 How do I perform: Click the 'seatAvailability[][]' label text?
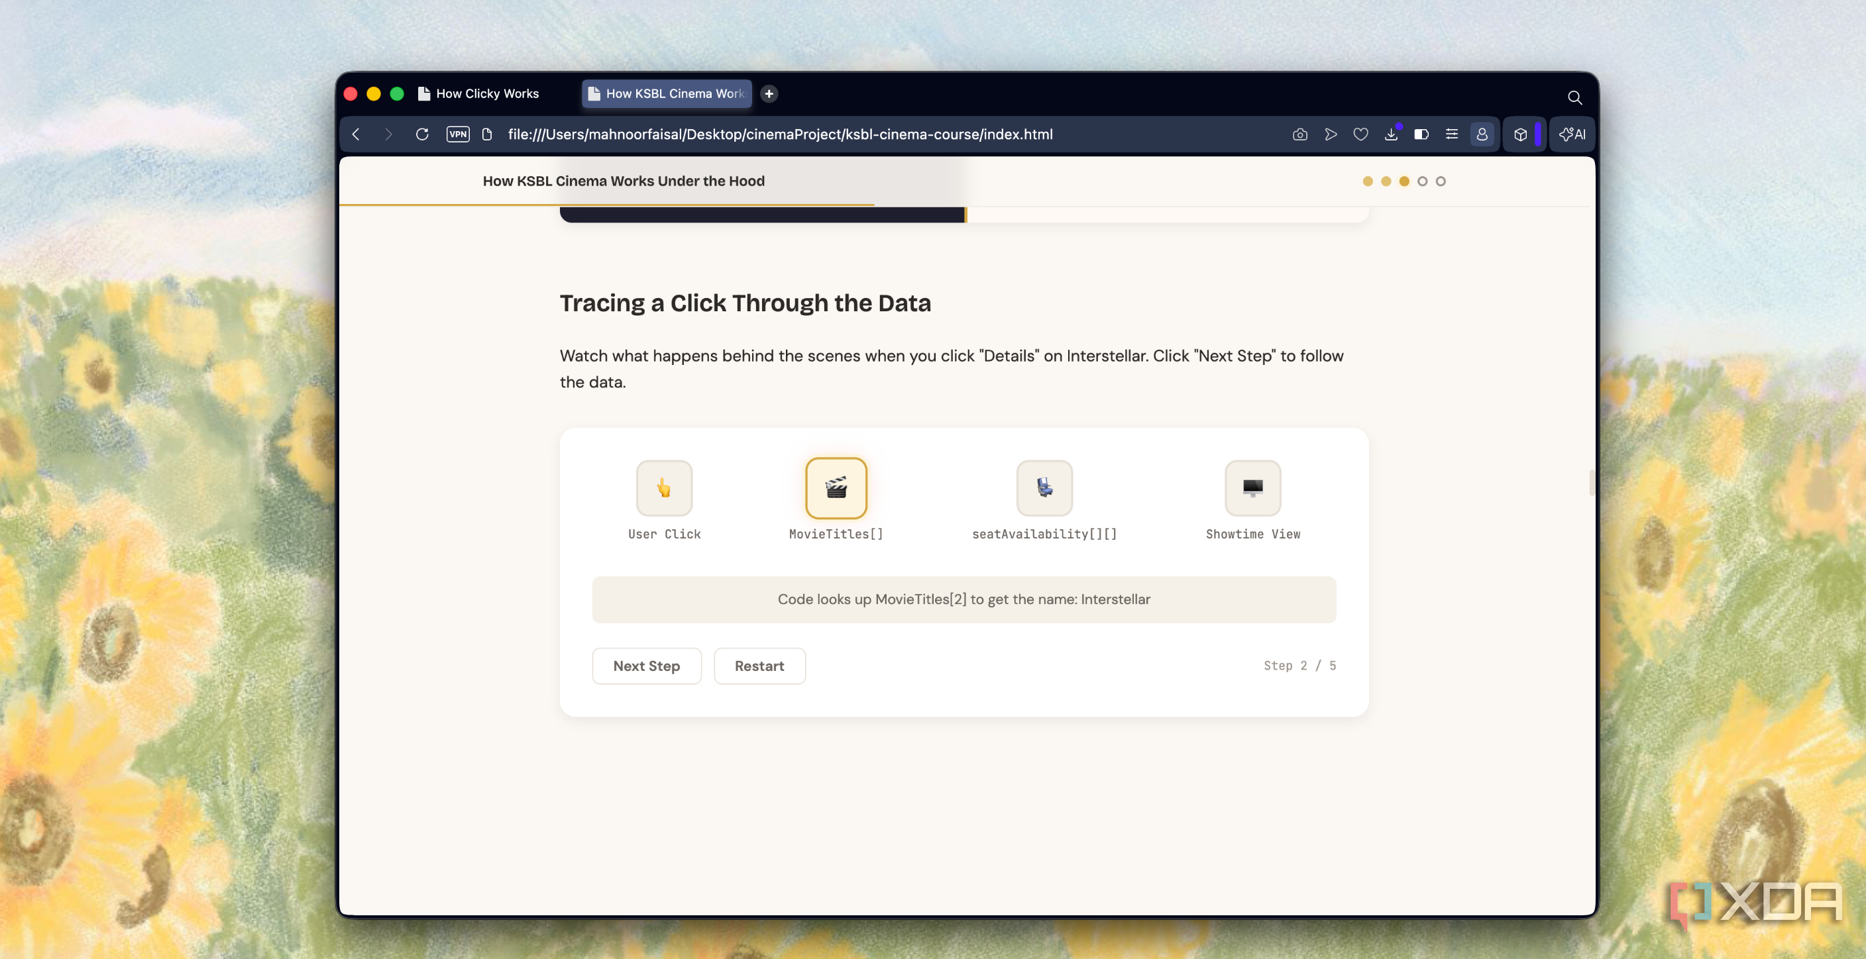click(x=1044, y=534)
